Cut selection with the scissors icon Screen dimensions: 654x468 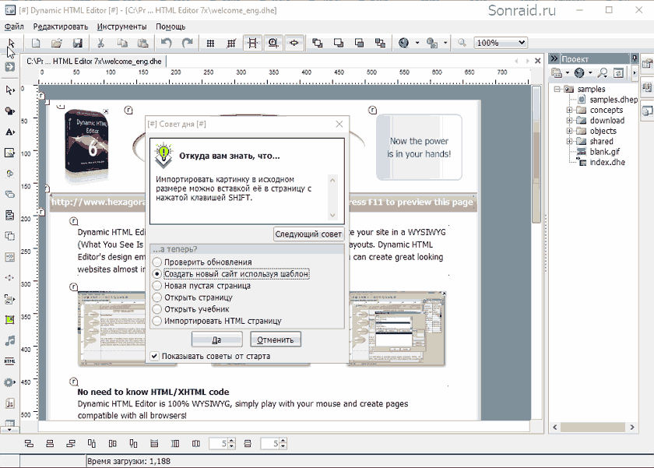click(100, 43)
